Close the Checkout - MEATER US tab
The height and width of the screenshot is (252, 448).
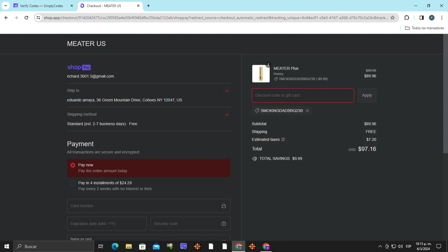(138, 6)
